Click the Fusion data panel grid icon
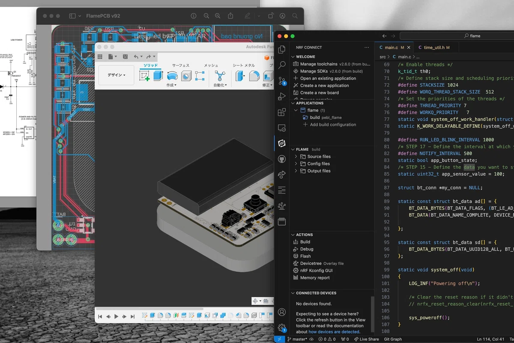 click(x=100, y=57)
